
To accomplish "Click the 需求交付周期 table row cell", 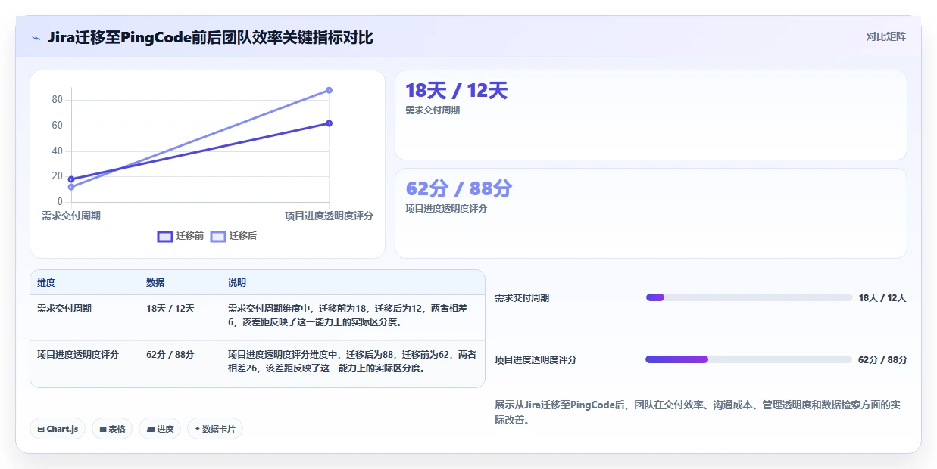I will [x=64, y=309].
